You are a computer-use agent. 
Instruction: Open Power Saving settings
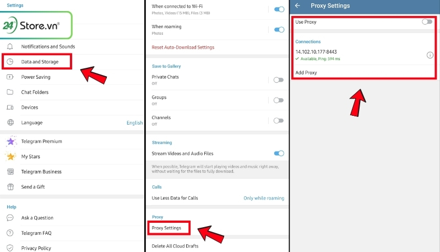click(x=72, y=77)
